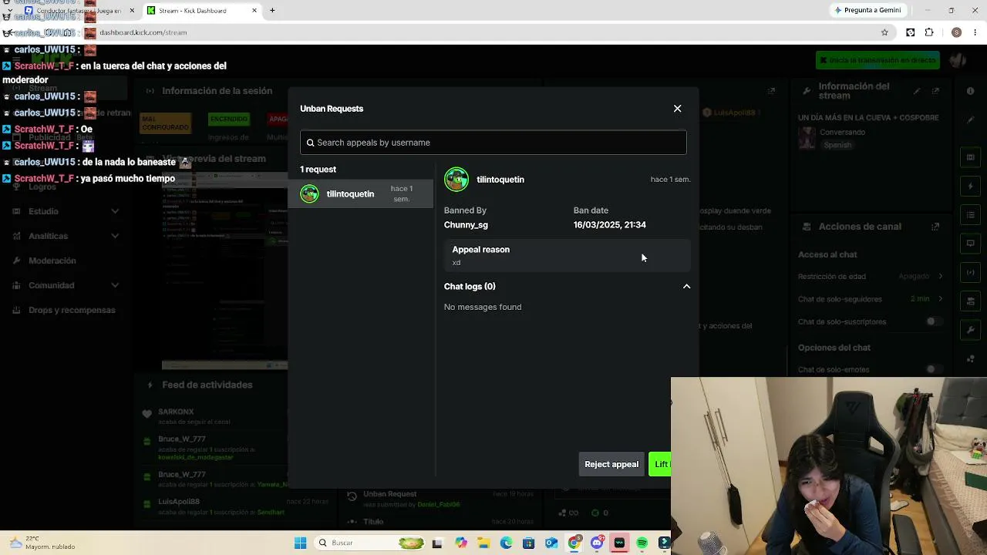Switch to the Stream - Kick Dashboard tab
The height and width of the screenshot is (555, 987).
202,11
